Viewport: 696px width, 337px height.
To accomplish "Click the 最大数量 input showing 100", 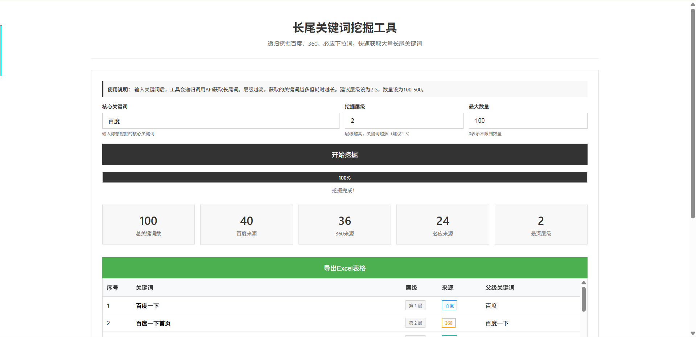I will 528,121.
